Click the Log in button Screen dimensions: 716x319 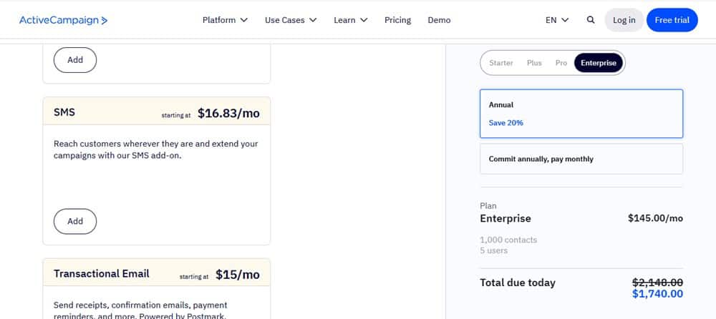pos(624,20)
